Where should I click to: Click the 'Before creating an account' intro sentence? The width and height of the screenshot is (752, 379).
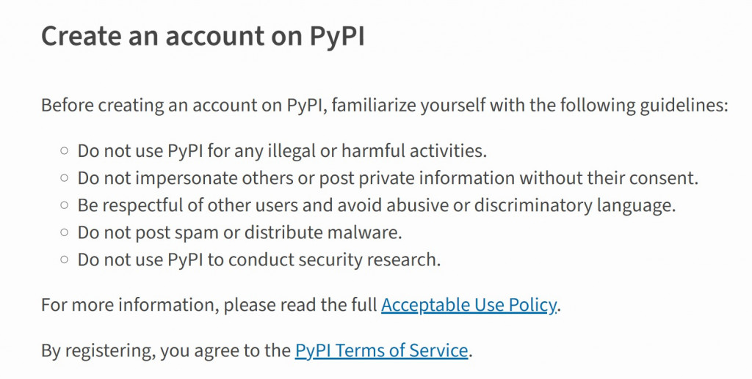(385, 106)
